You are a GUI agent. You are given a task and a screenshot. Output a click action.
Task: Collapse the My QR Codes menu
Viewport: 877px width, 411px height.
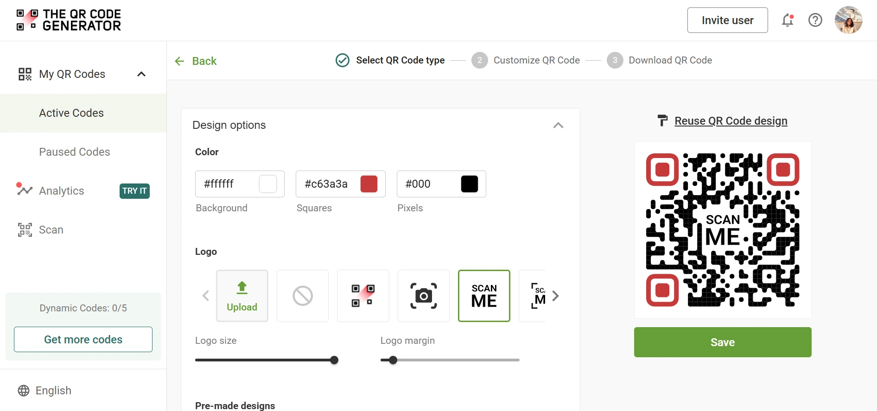[x=141, y=74]
